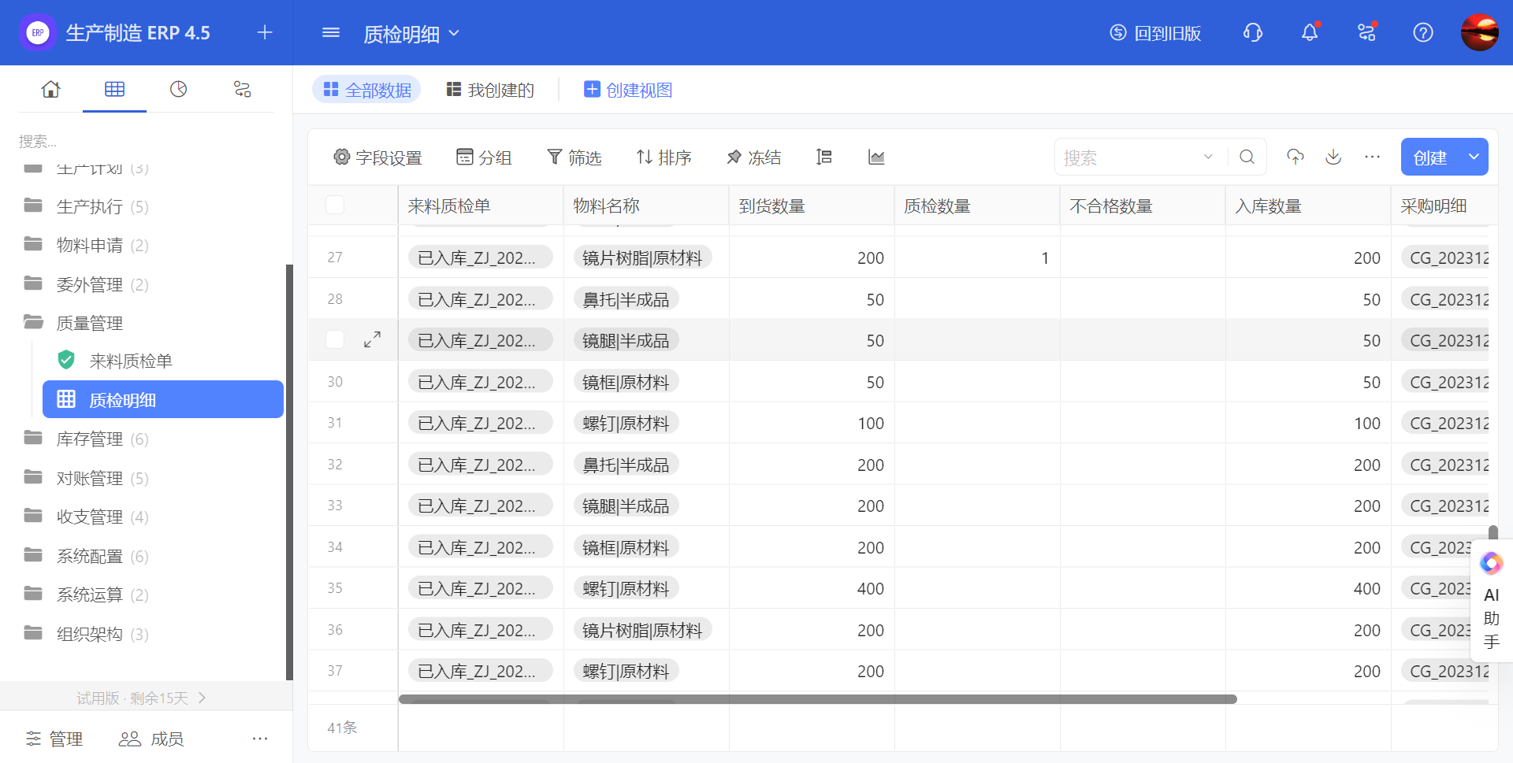Screen dimensions: 1513x763
Task: Toggle the select-all header checkbox
Action: pos(335,206)
